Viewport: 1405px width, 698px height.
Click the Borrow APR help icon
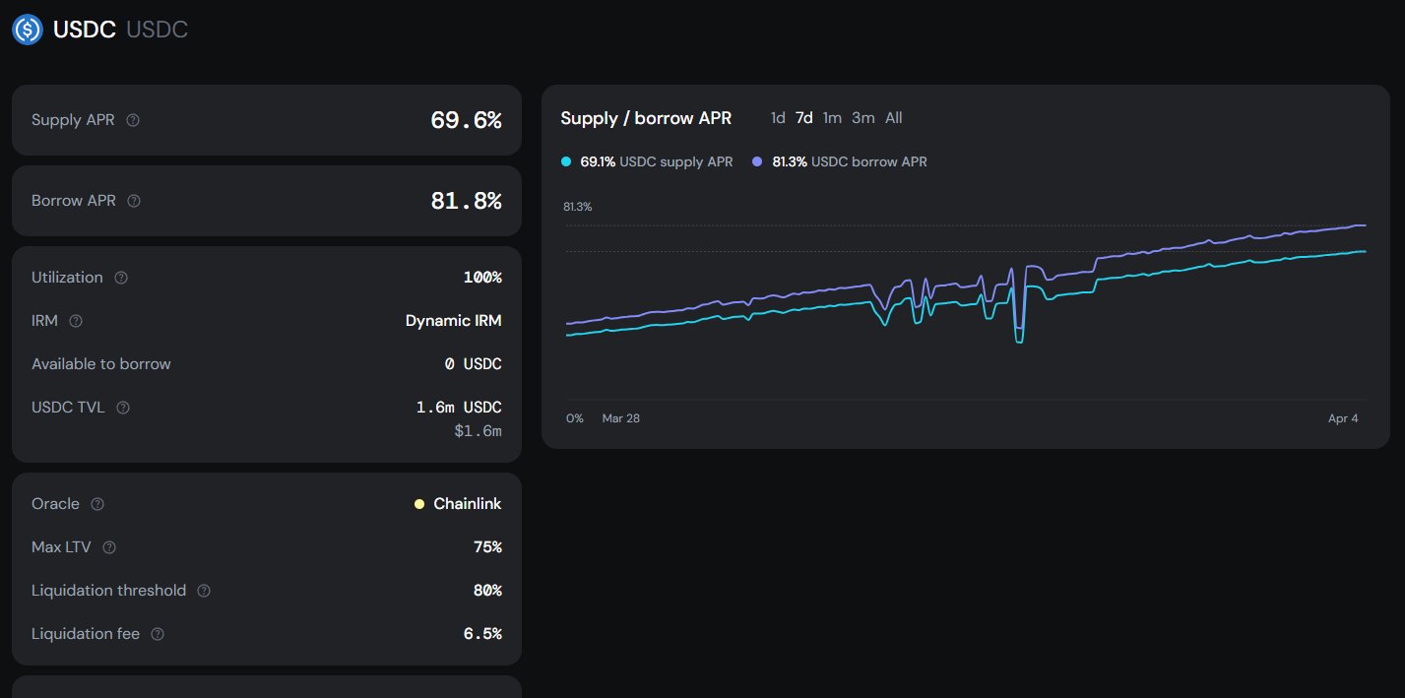coord(134,201)
